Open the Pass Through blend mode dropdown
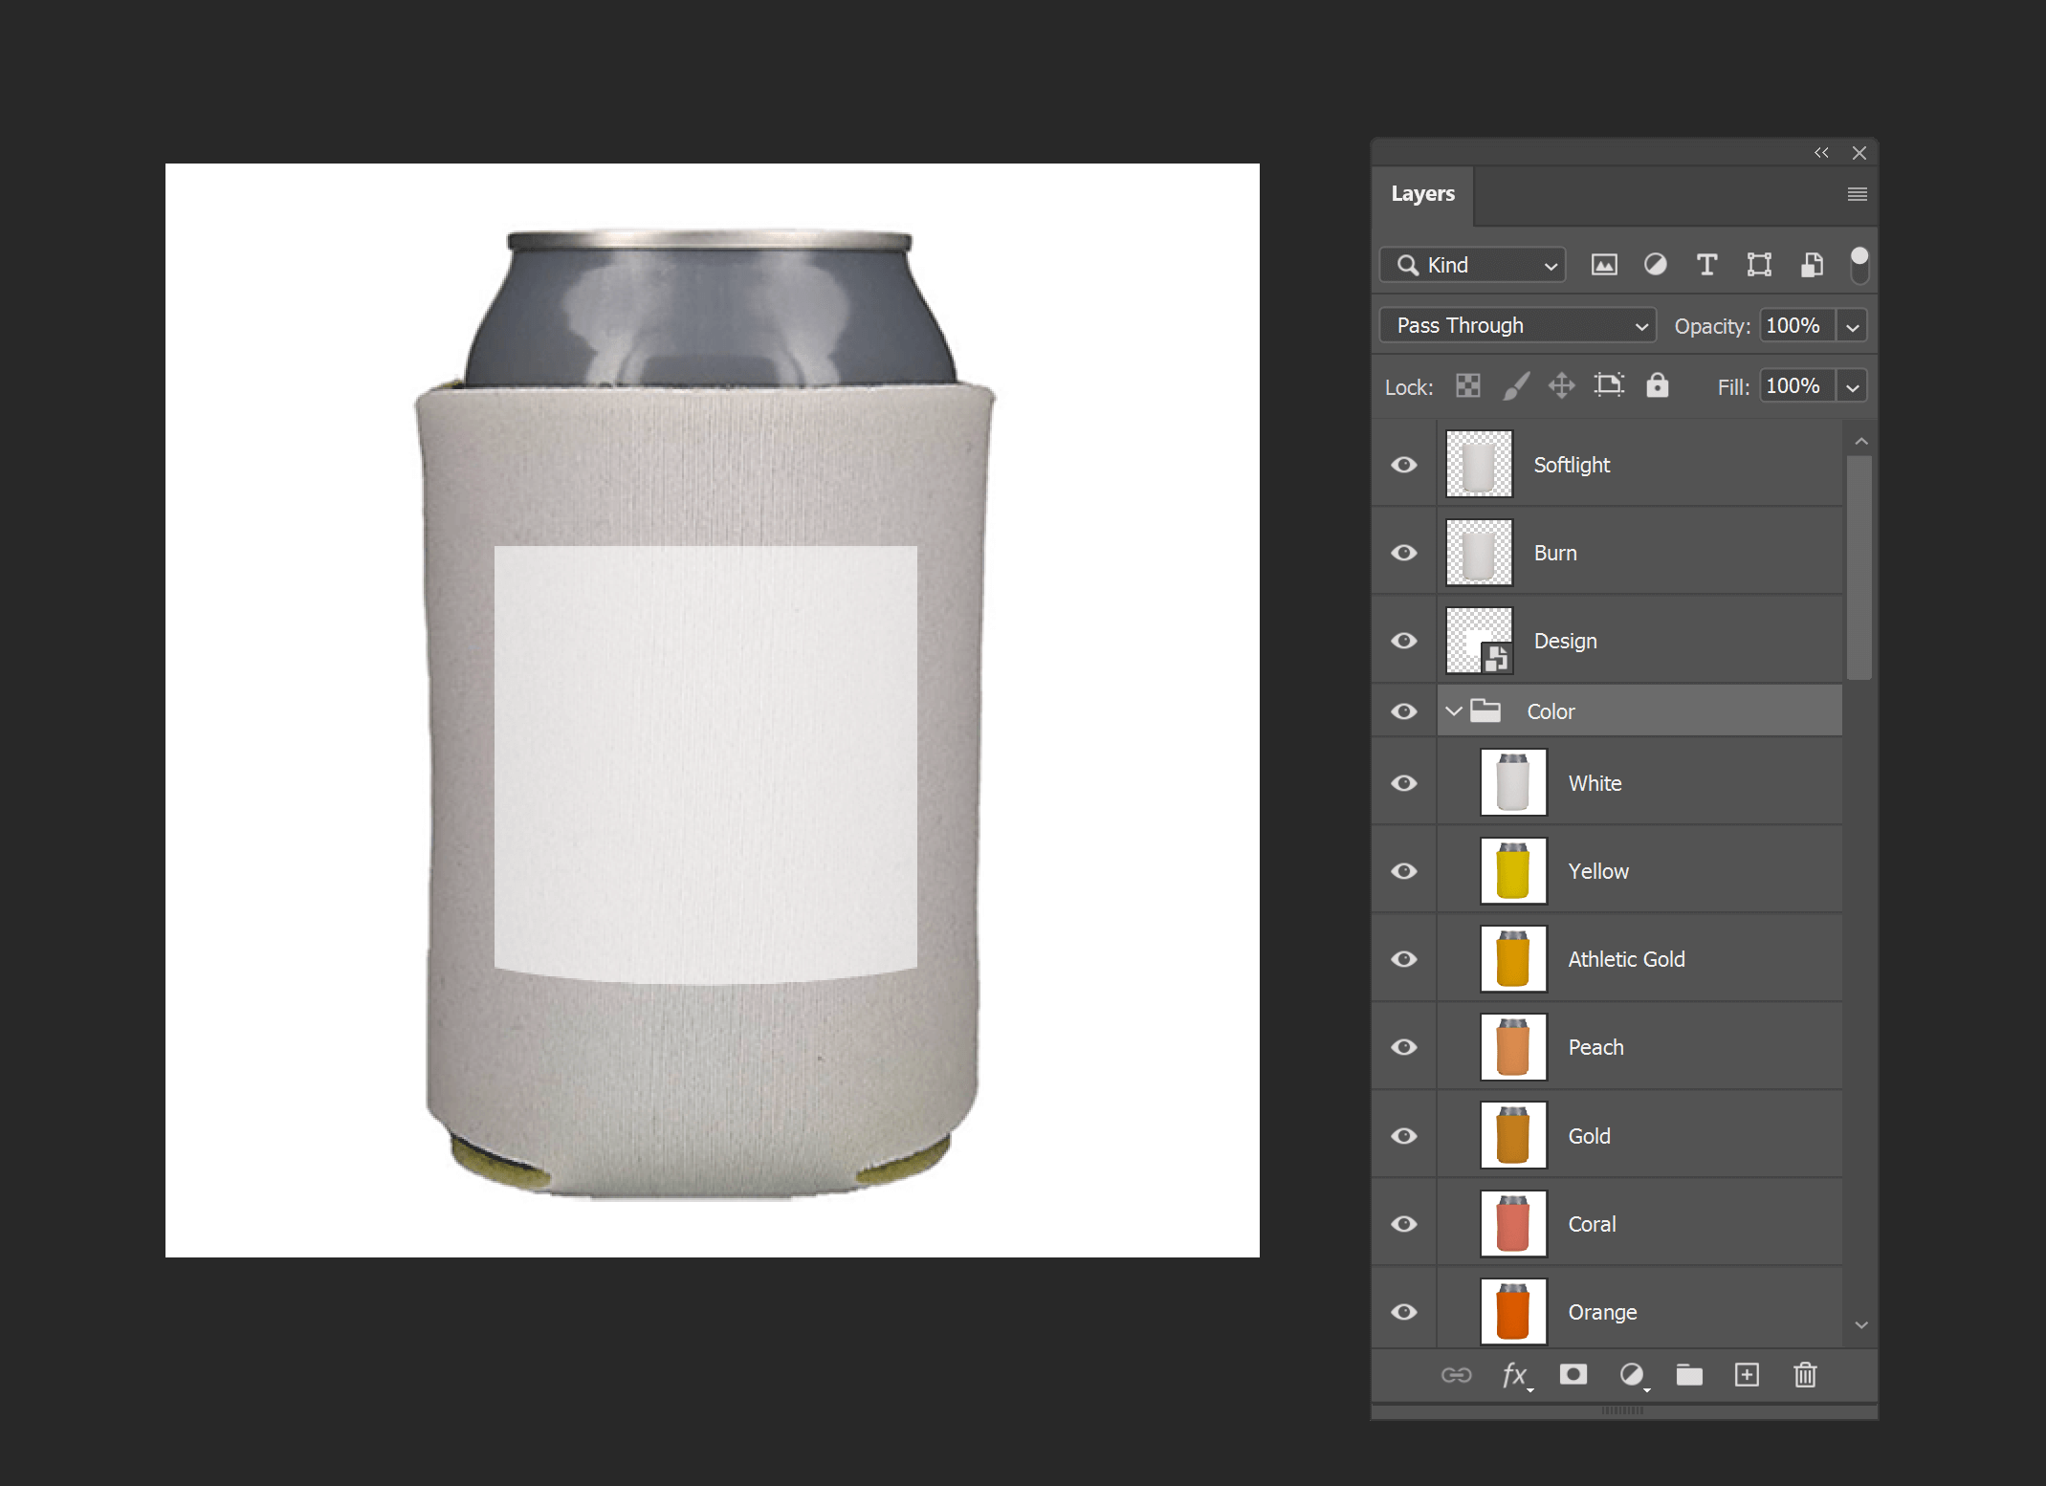Screen dimensions: 2046x1486 1517,326
